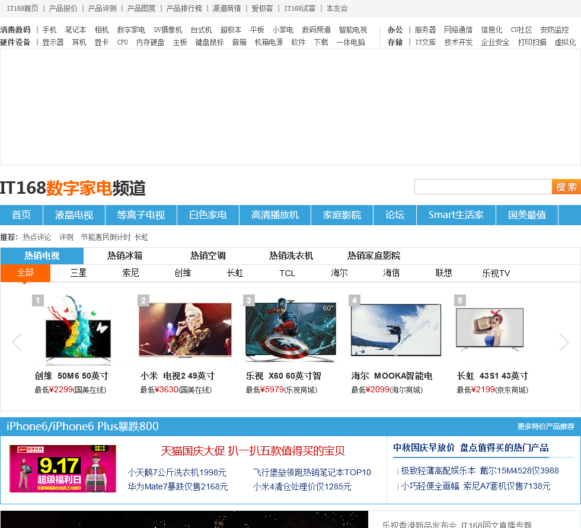Open 产品排行榜 top link

pos(184,8)
